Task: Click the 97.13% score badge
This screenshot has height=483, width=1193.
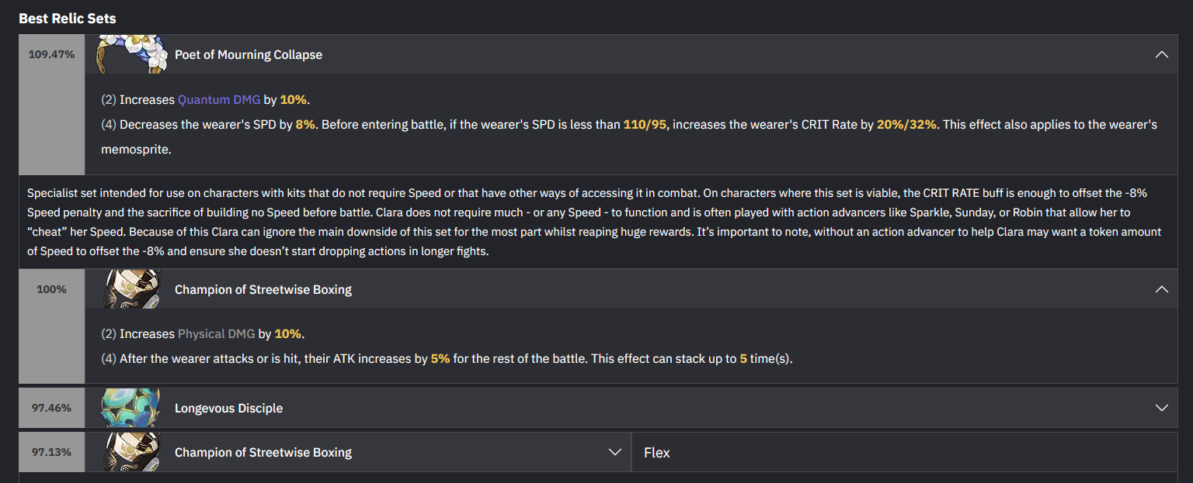Action: (x=51, y=452)
